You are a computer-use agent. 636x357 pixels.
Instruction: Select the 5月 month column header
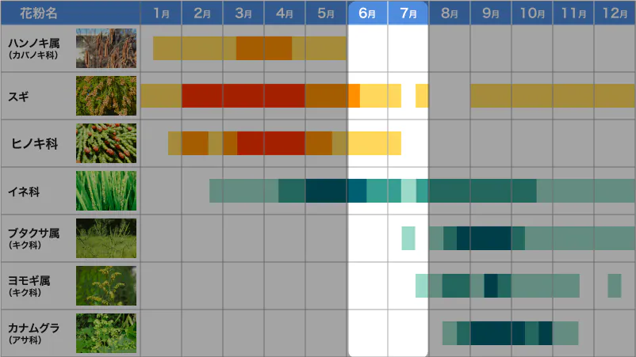tap(326, 13)
